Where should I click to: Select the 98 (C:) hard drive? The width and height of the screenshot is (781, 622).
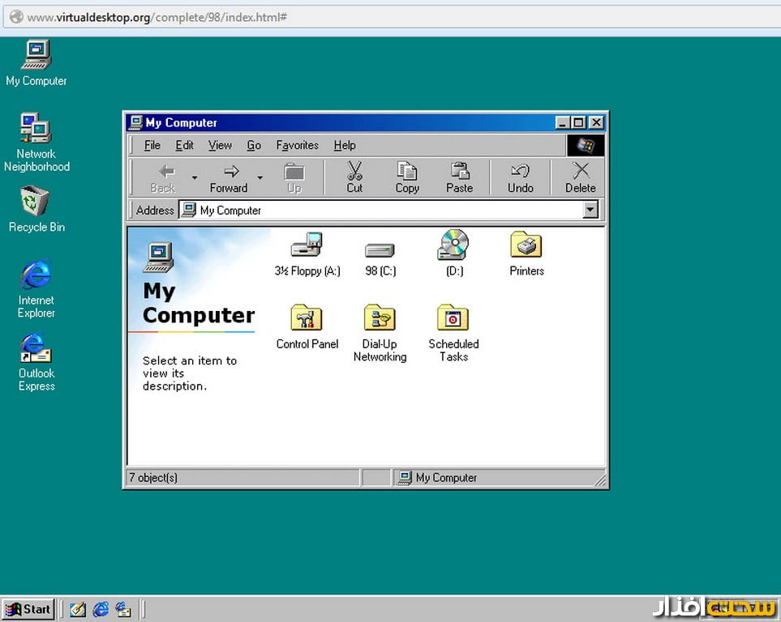click(380, 249)
